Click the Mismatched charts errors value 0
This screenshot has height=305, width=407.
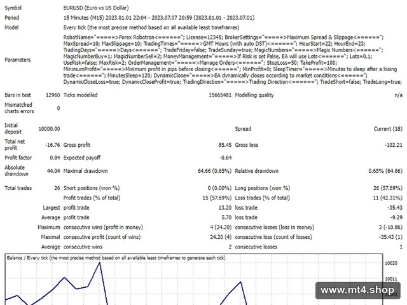[x=59, y=108]
